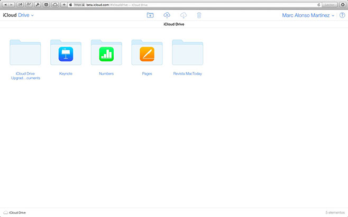Click the upload to cloud icon

coord(167,16)
